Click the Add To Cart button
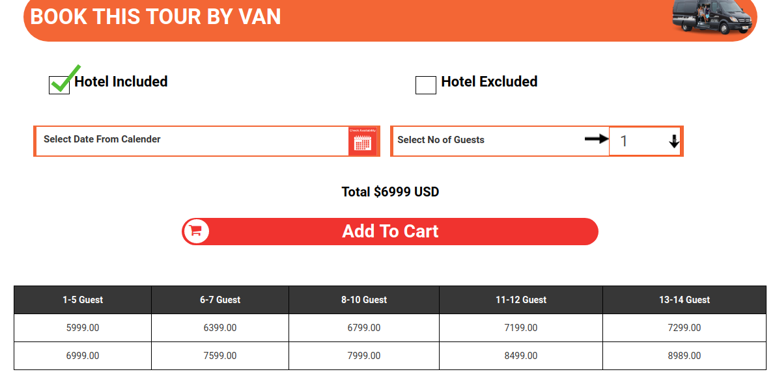This screenshot has height=374, width=775. [390, 232]
